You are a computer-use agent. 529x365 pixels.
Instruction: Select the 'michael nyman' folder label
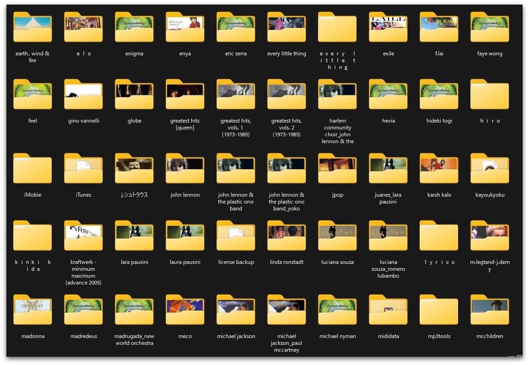coord(337,336)
